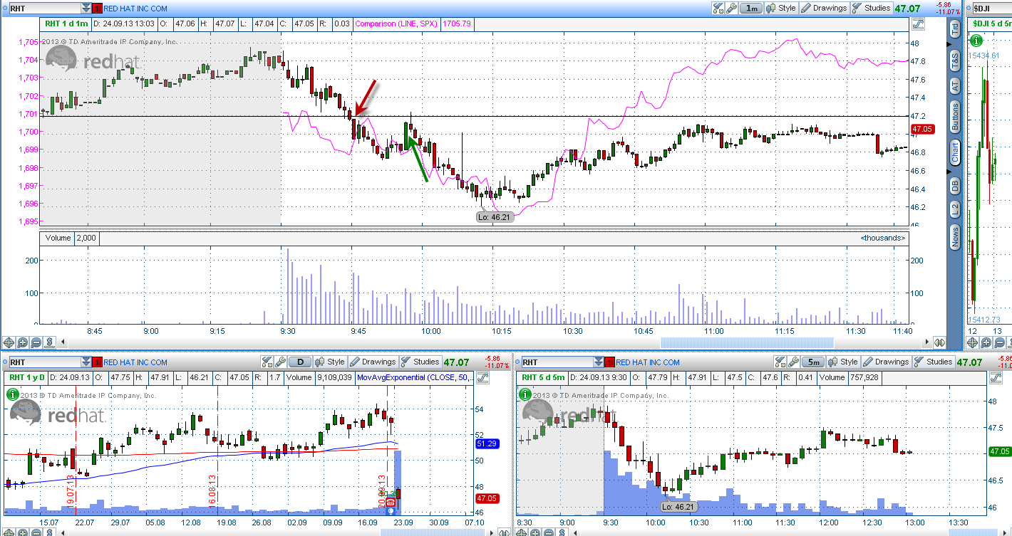This screenshot has width=1012, height=536.
Task: Open the Trd side panel tab
Action: click(955, 28)
